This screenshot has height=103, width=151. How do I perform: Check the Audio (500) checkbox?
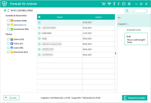coord(8,48)
